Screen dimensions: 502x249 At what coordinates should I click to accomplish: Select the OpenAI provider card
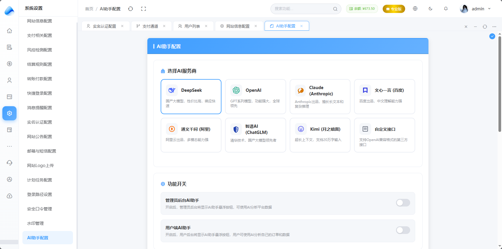point(255,96)
